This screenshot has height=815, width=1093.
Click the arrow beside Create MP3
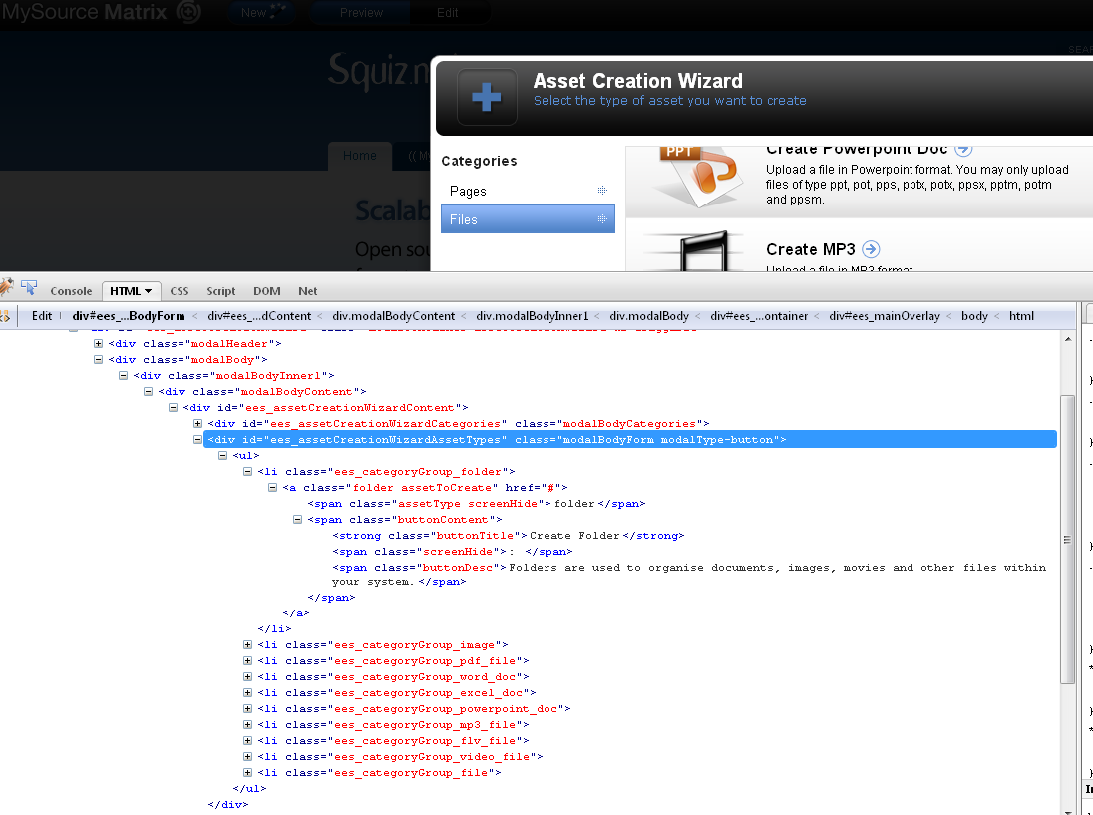coord(871,249)
